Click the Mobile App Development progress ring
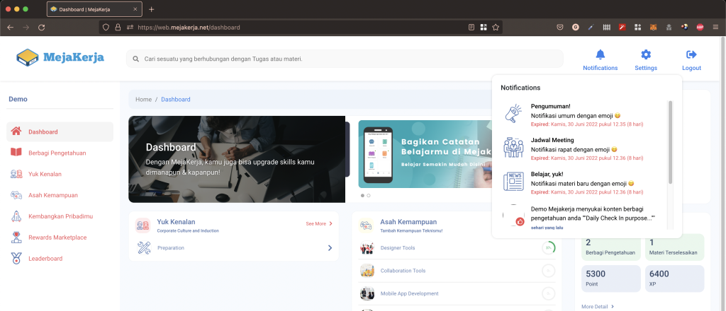This screenshot has height=311, width=726. click(x=549, y=293)
